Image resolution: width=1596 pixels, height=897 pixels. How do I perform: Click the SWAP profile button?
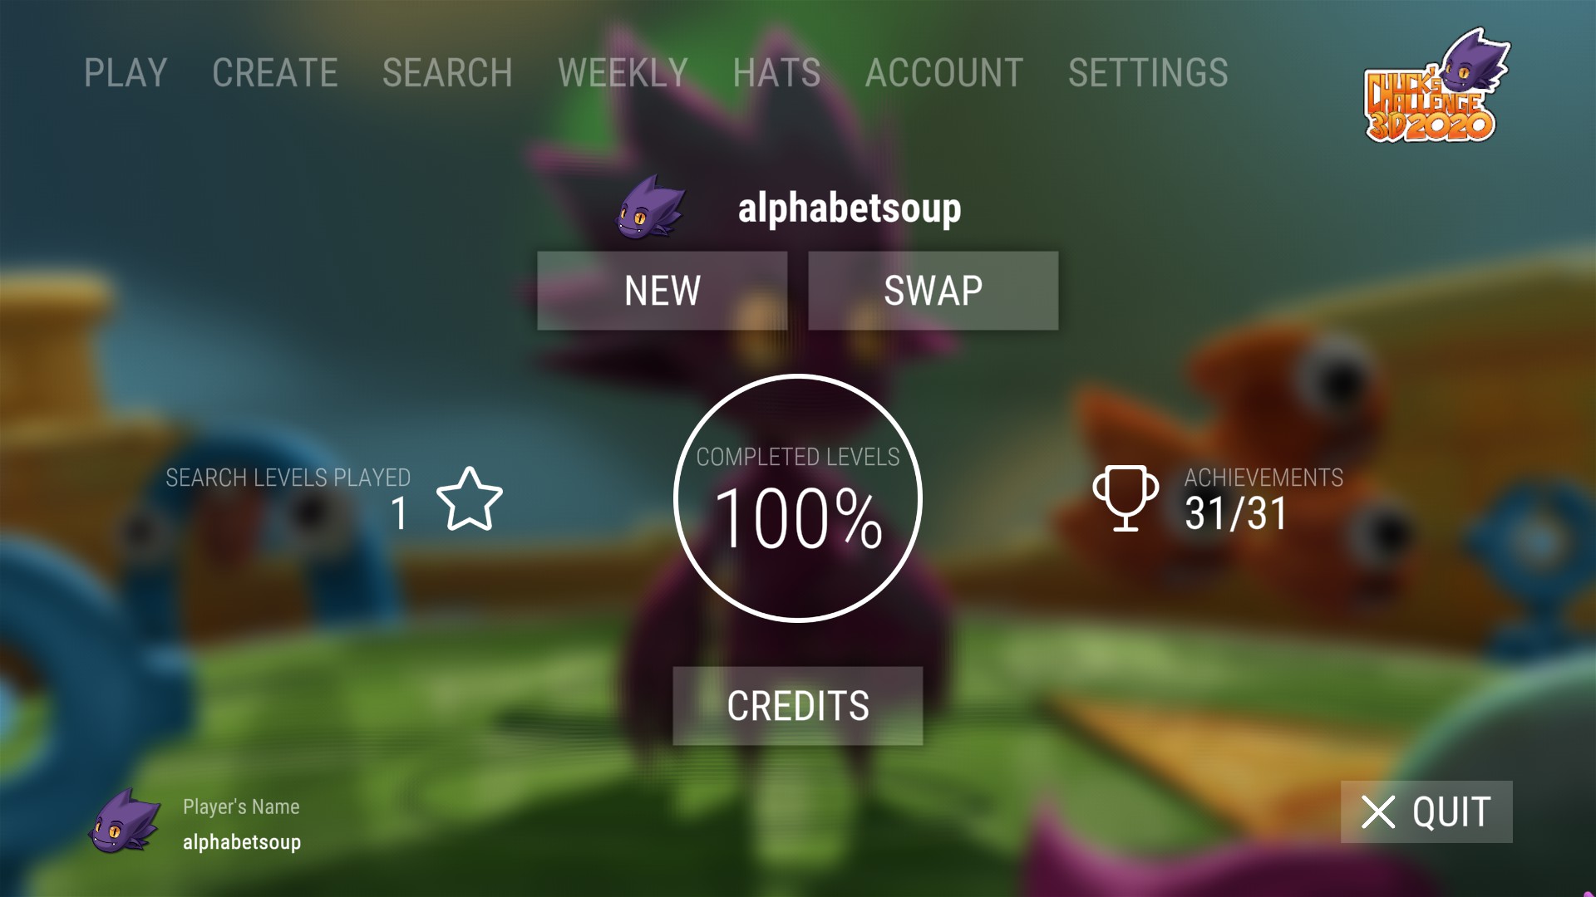click(x=933, y=291)
